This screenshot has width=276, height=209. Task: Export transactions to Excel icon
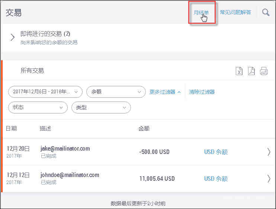coord(239,71)
